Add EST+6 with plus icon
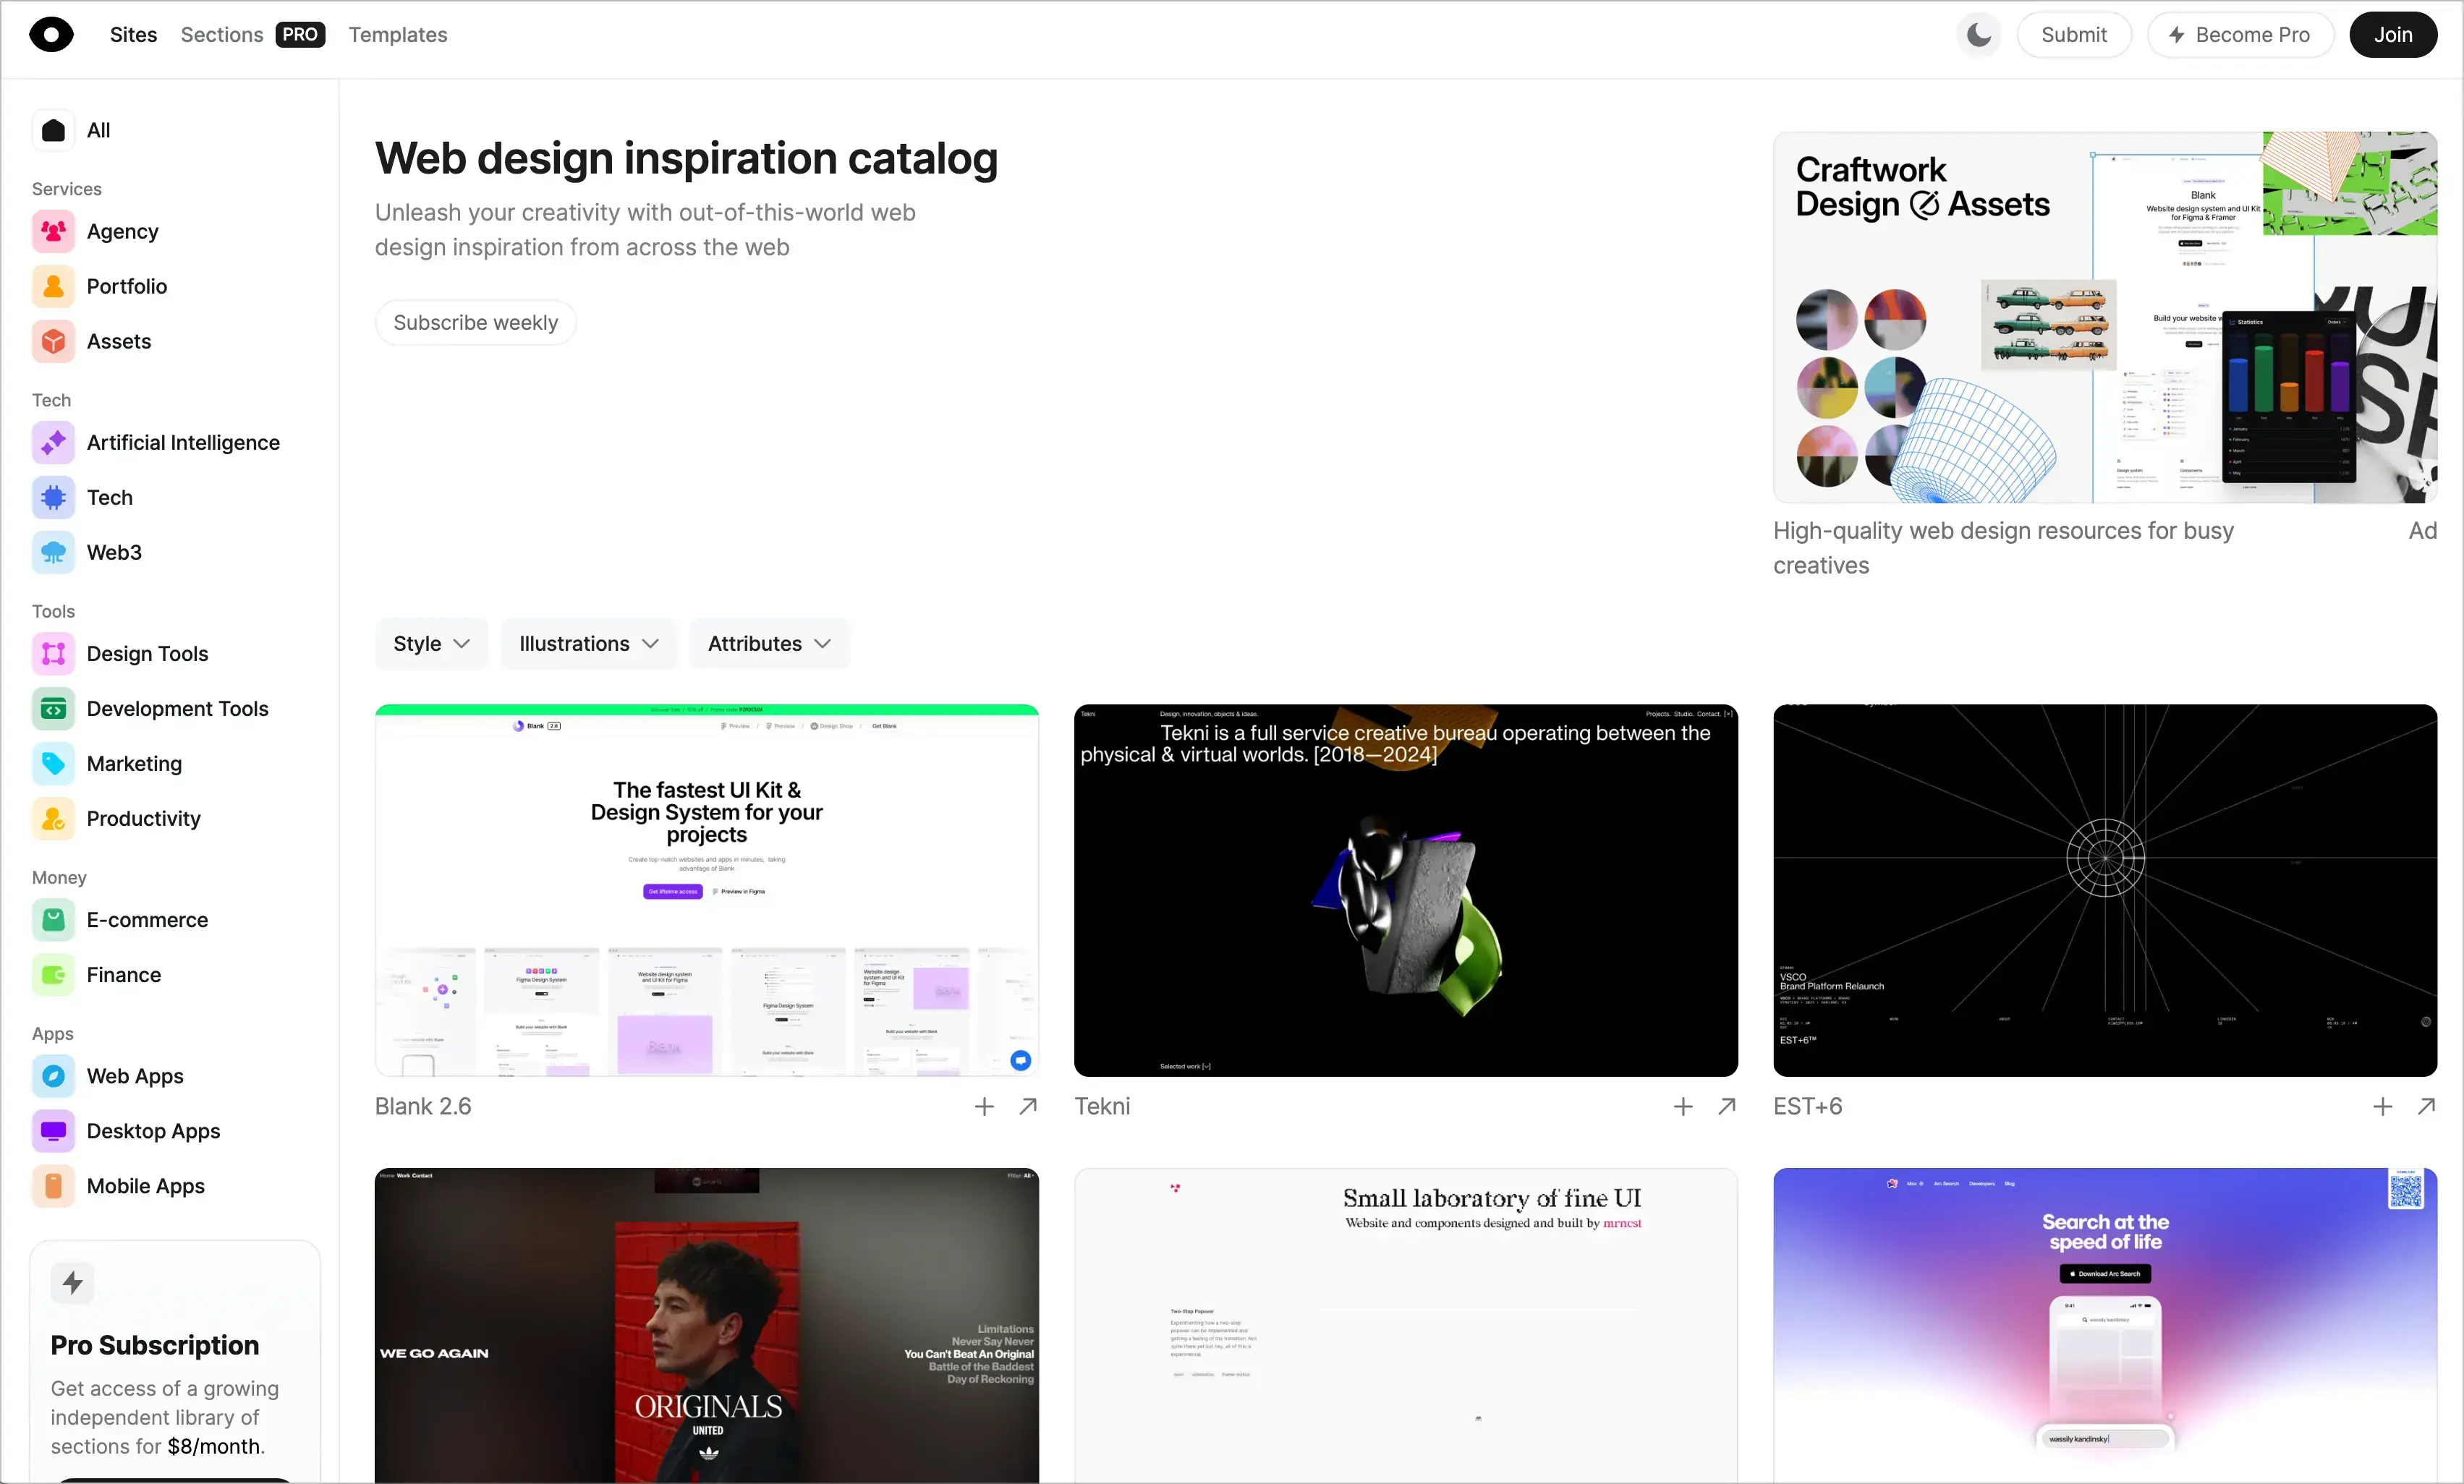The image size is (2464, 1484). (x=2382, y=1106)
